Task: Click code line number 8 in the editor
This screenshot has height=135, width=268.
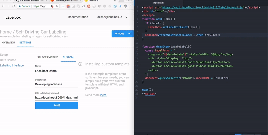Action: click(x=138, y=35)
